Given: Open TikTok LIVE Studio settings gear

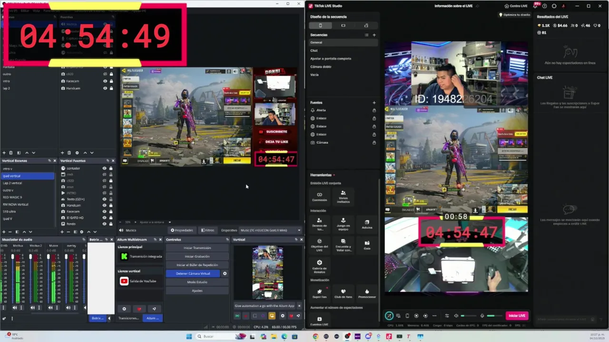Looking at the screenshot, I should 554,6.
